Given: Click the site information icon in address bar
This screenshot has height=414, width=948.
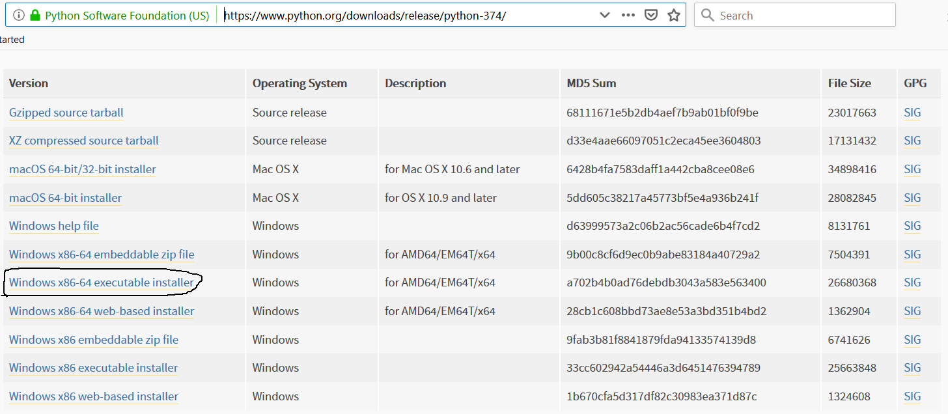Looking at the screenshot, I should pos(18,16).
